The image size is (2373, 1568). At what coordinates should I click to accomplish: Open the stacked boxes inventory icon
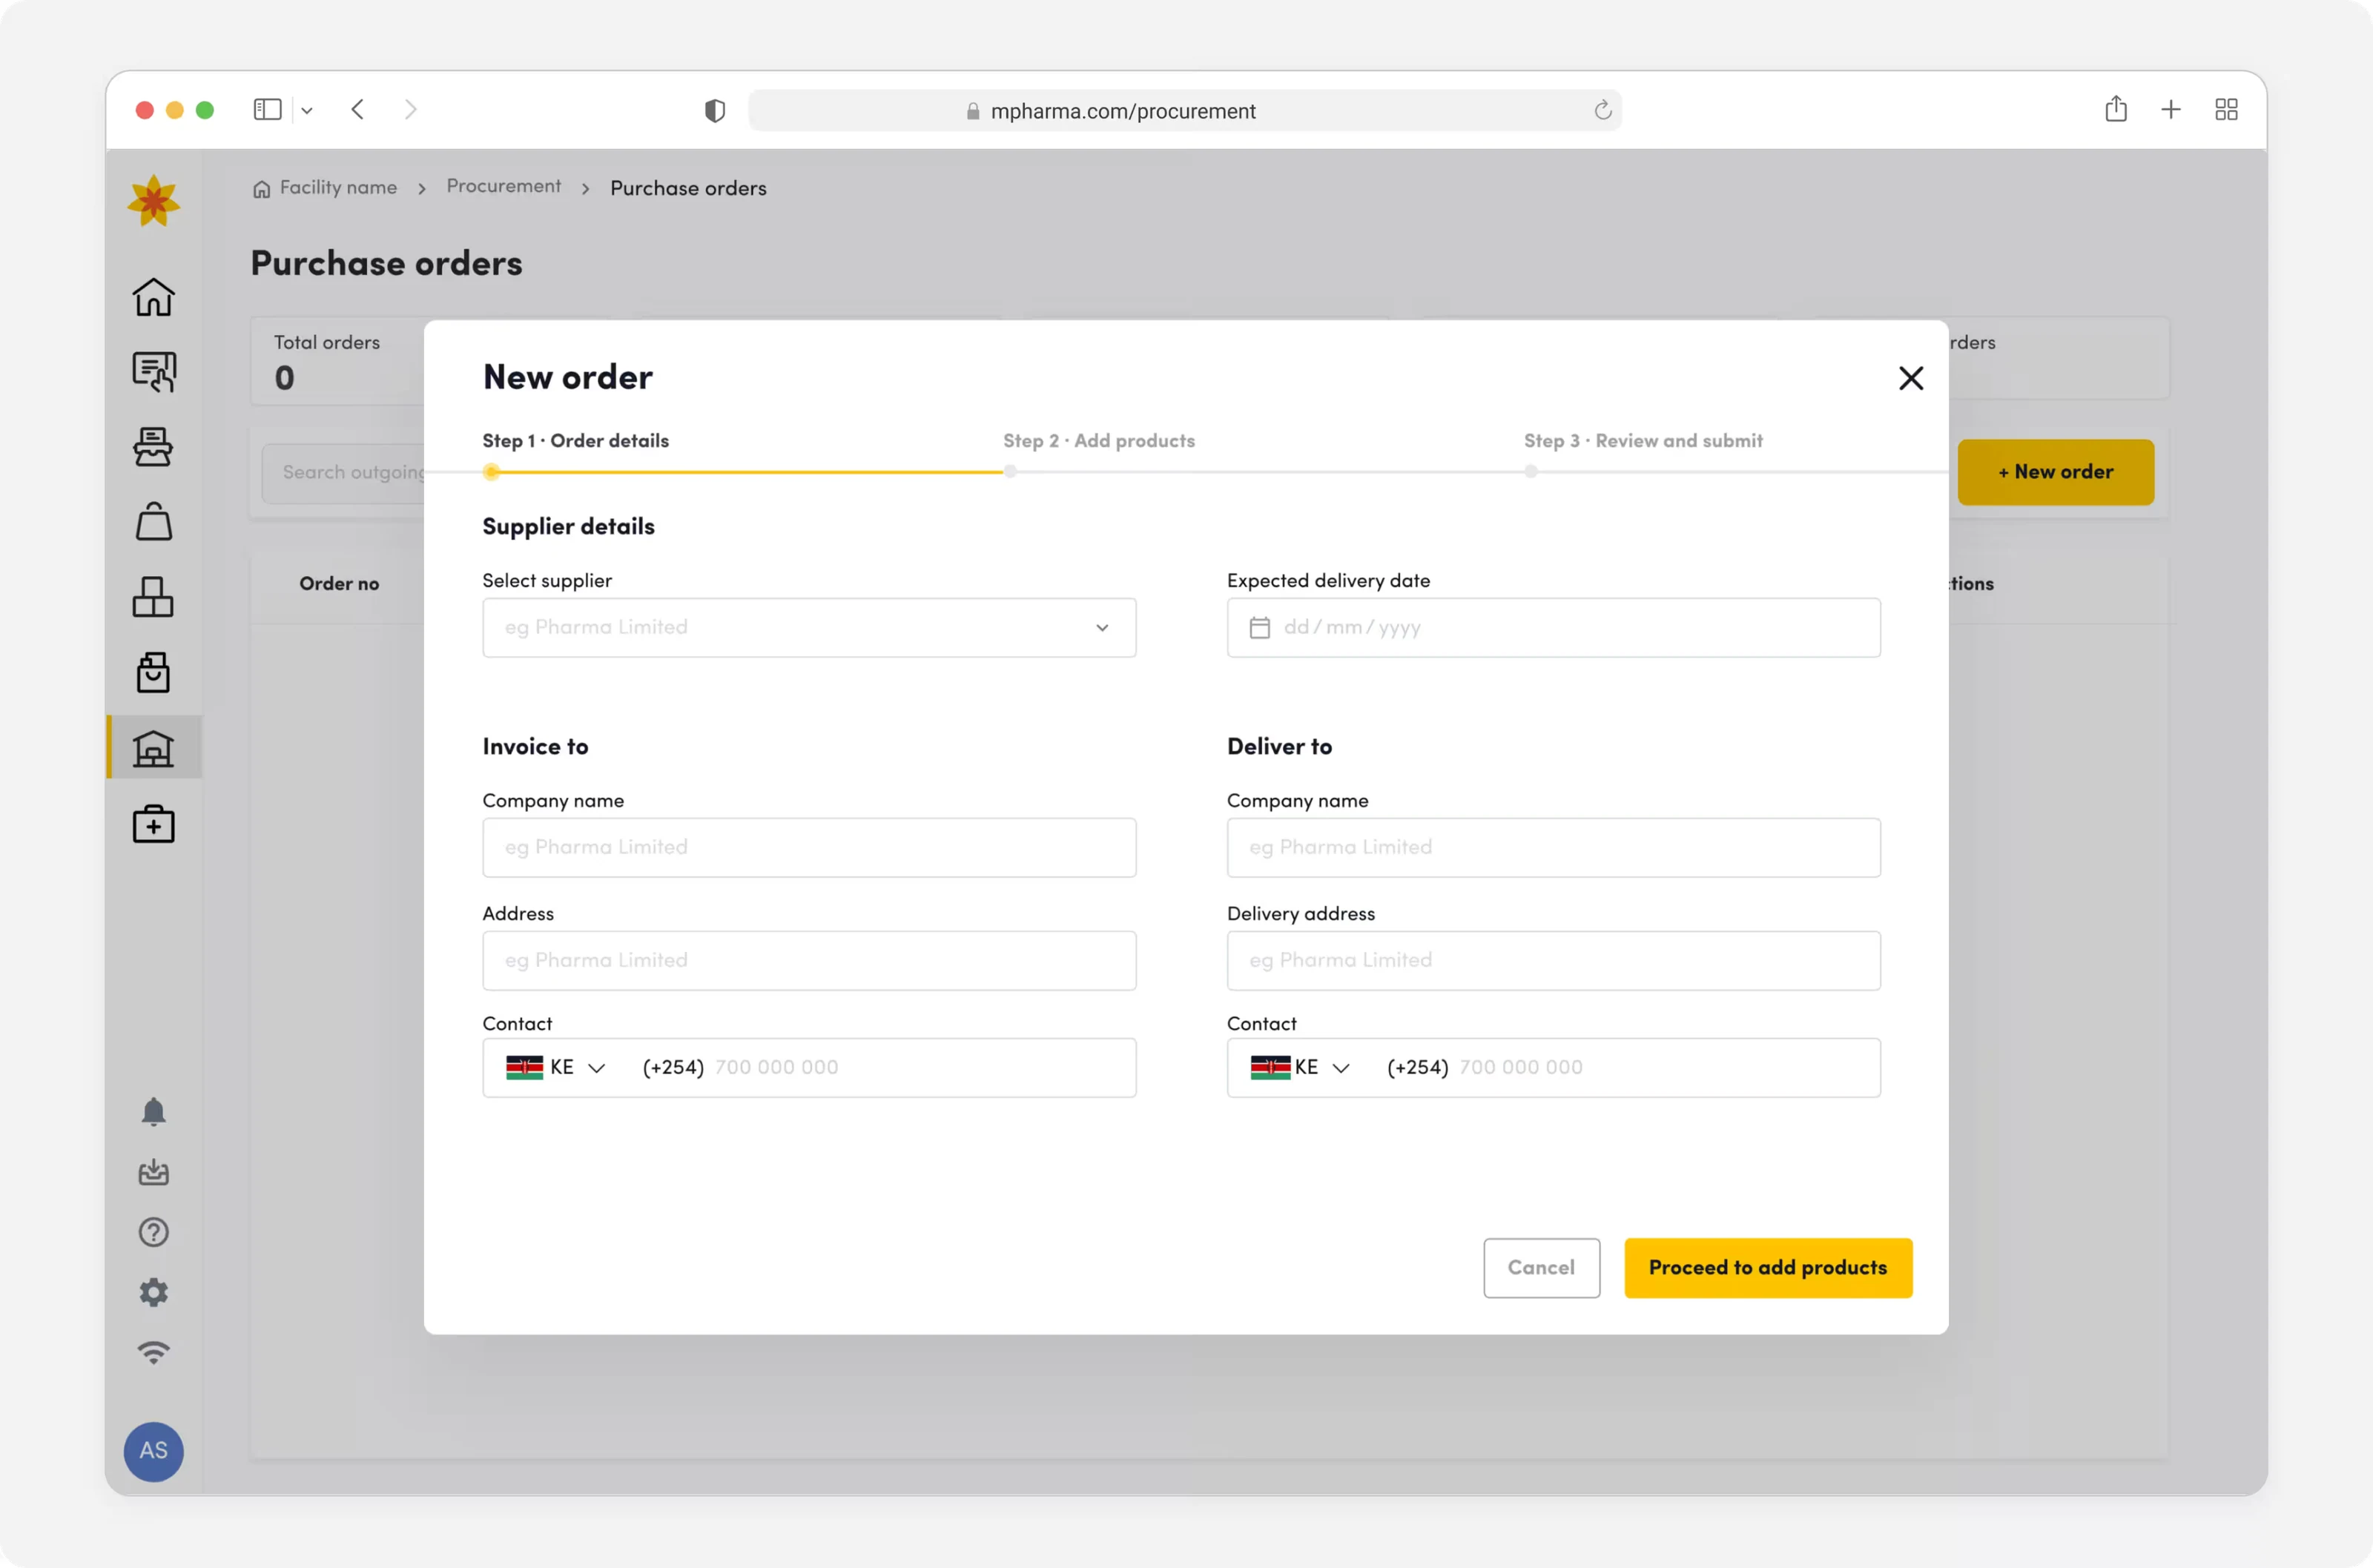[153, 597]
